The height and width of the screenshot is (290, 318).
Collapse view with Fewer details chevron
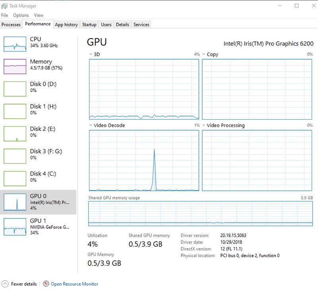point(5,284)
